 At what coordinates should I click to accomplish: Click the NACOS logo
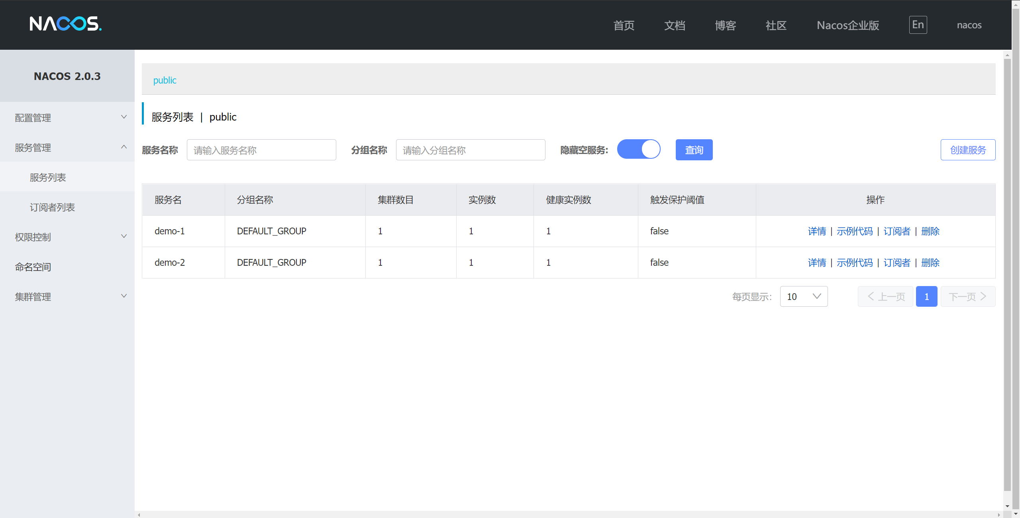pyautogui.click(x=66, y=24)
